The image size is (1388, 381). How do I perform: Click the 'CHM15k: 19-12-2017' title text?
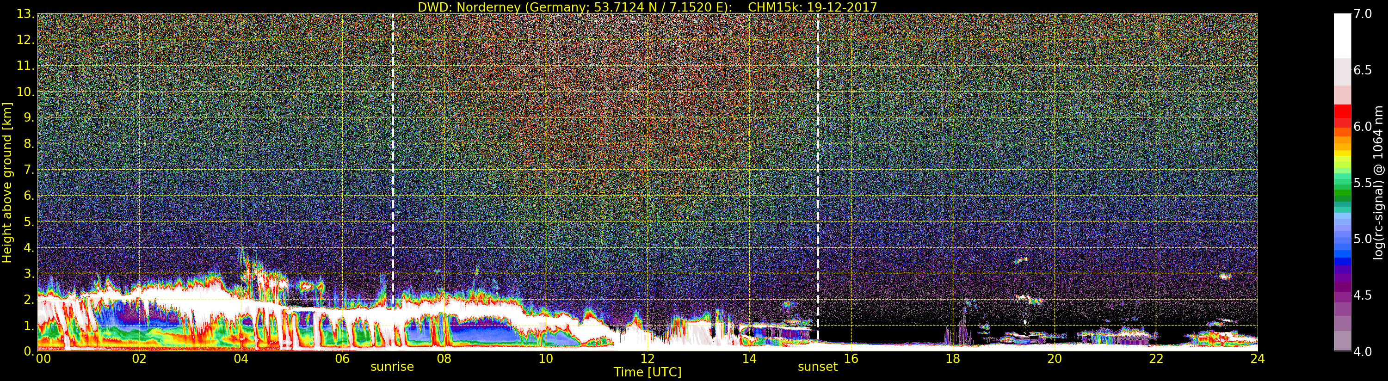(813, 7)
